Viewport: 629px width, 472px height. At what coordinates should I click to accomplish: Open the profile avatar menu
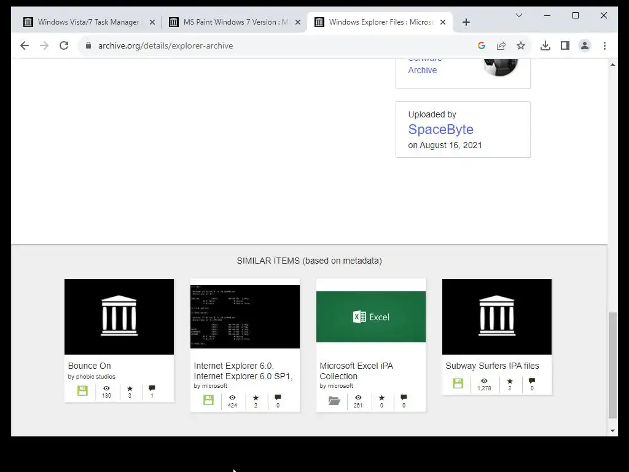585,45
